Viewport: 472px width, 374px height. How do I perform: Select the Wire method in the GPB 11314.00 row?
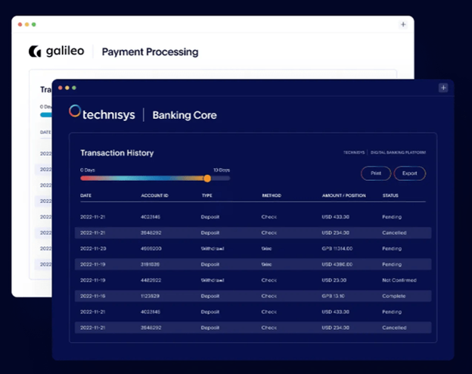266,248
